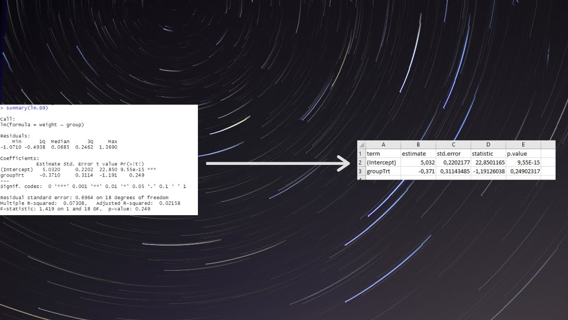Click the std. error 0.3114 in R output
Viewport: 568px width, 320px height.
pos(84,175)
